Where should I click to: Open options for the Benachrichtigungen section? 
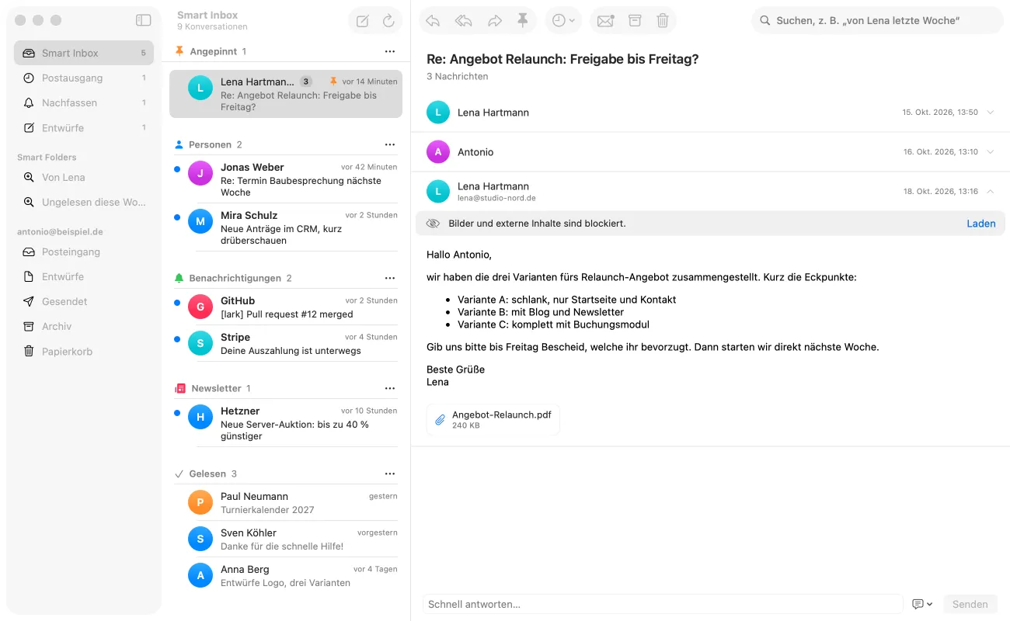pos(390,278)
